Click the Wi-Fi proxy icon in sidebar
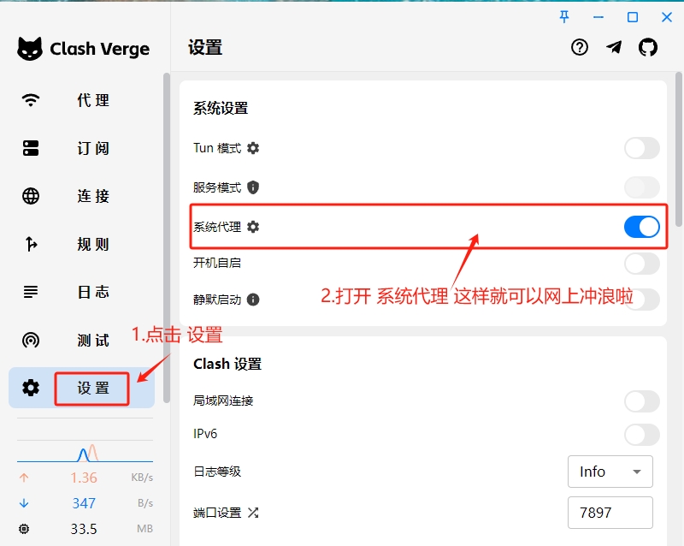 pos(31,100)
